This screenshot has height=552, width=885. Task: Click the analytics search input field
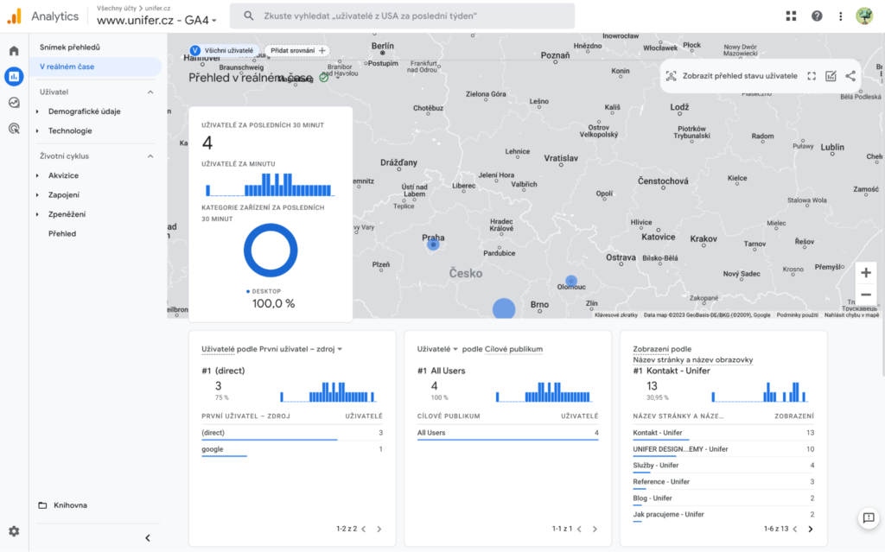coord(403,16)
